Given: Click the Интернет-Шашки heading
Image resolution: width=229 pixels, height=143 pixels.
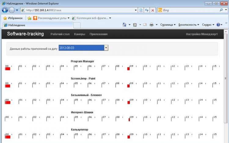Looking at the screenshot, I should [82, 113].
